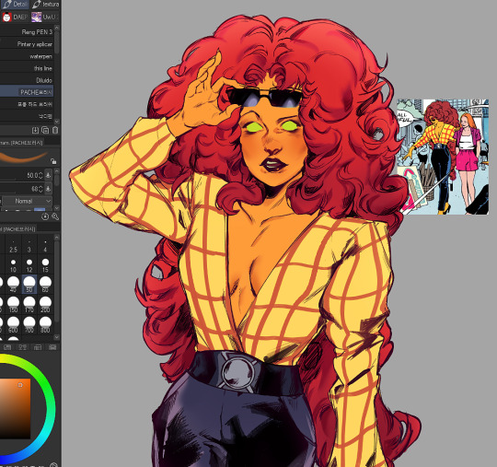Pick brush size 40 preset
The image size is (497, 467).
pos(13,285)
